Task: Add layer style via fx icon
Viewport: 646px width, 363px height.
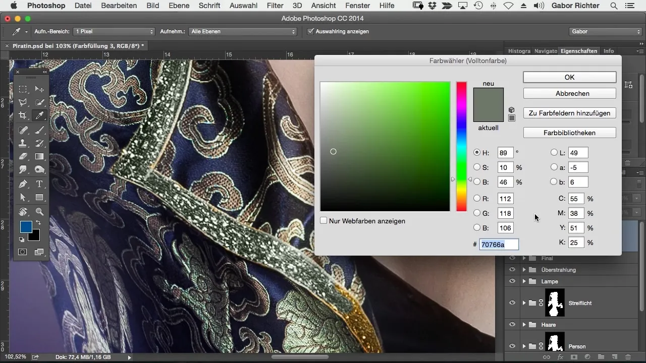Action: click(x=560, y=356)
